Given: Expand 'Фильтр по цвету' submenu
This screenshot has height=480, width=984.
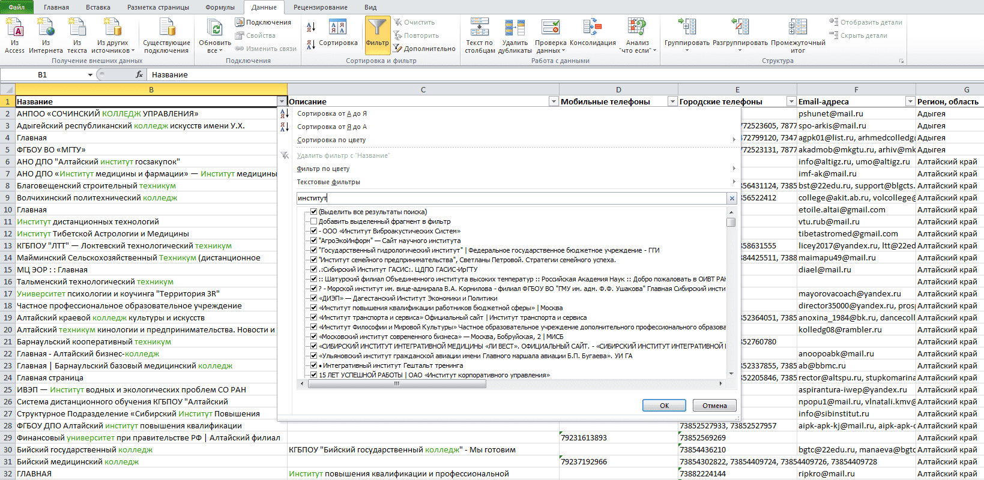Looking at the screenshot, I should [x=734, y=169].
